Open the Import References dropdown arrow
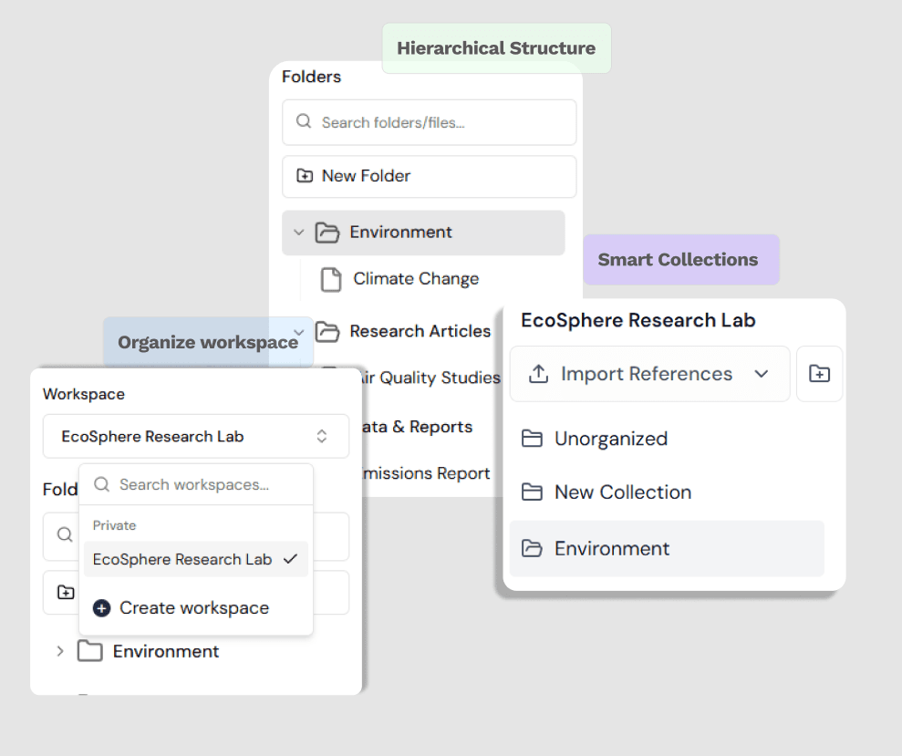This screenshot has height=756, width=902. point(762,374)
